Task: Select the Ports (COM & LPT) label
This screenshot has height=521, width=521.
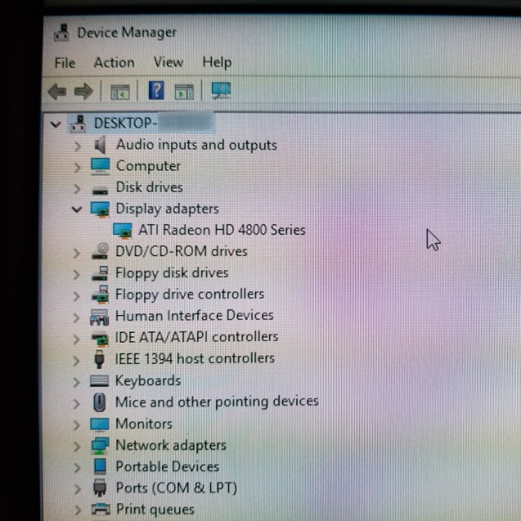Action: coord(177,488)
